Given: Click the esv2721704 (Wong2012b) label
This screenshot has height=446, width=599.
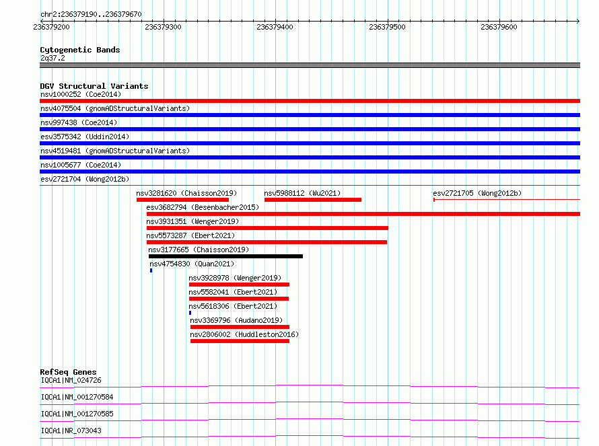Looking at the screenshot, I should pyautogui.click(x=85, y=179).
